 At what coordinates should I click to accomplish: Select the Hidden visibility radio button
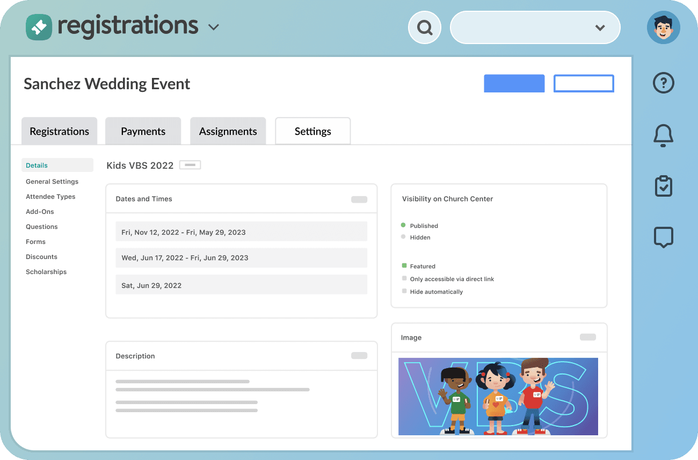[404, 237]
